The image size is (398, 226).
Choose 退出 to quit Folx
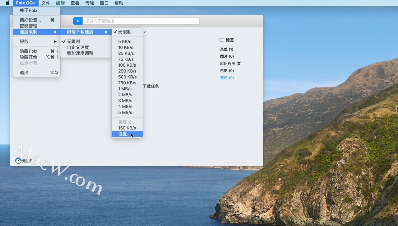37,73
